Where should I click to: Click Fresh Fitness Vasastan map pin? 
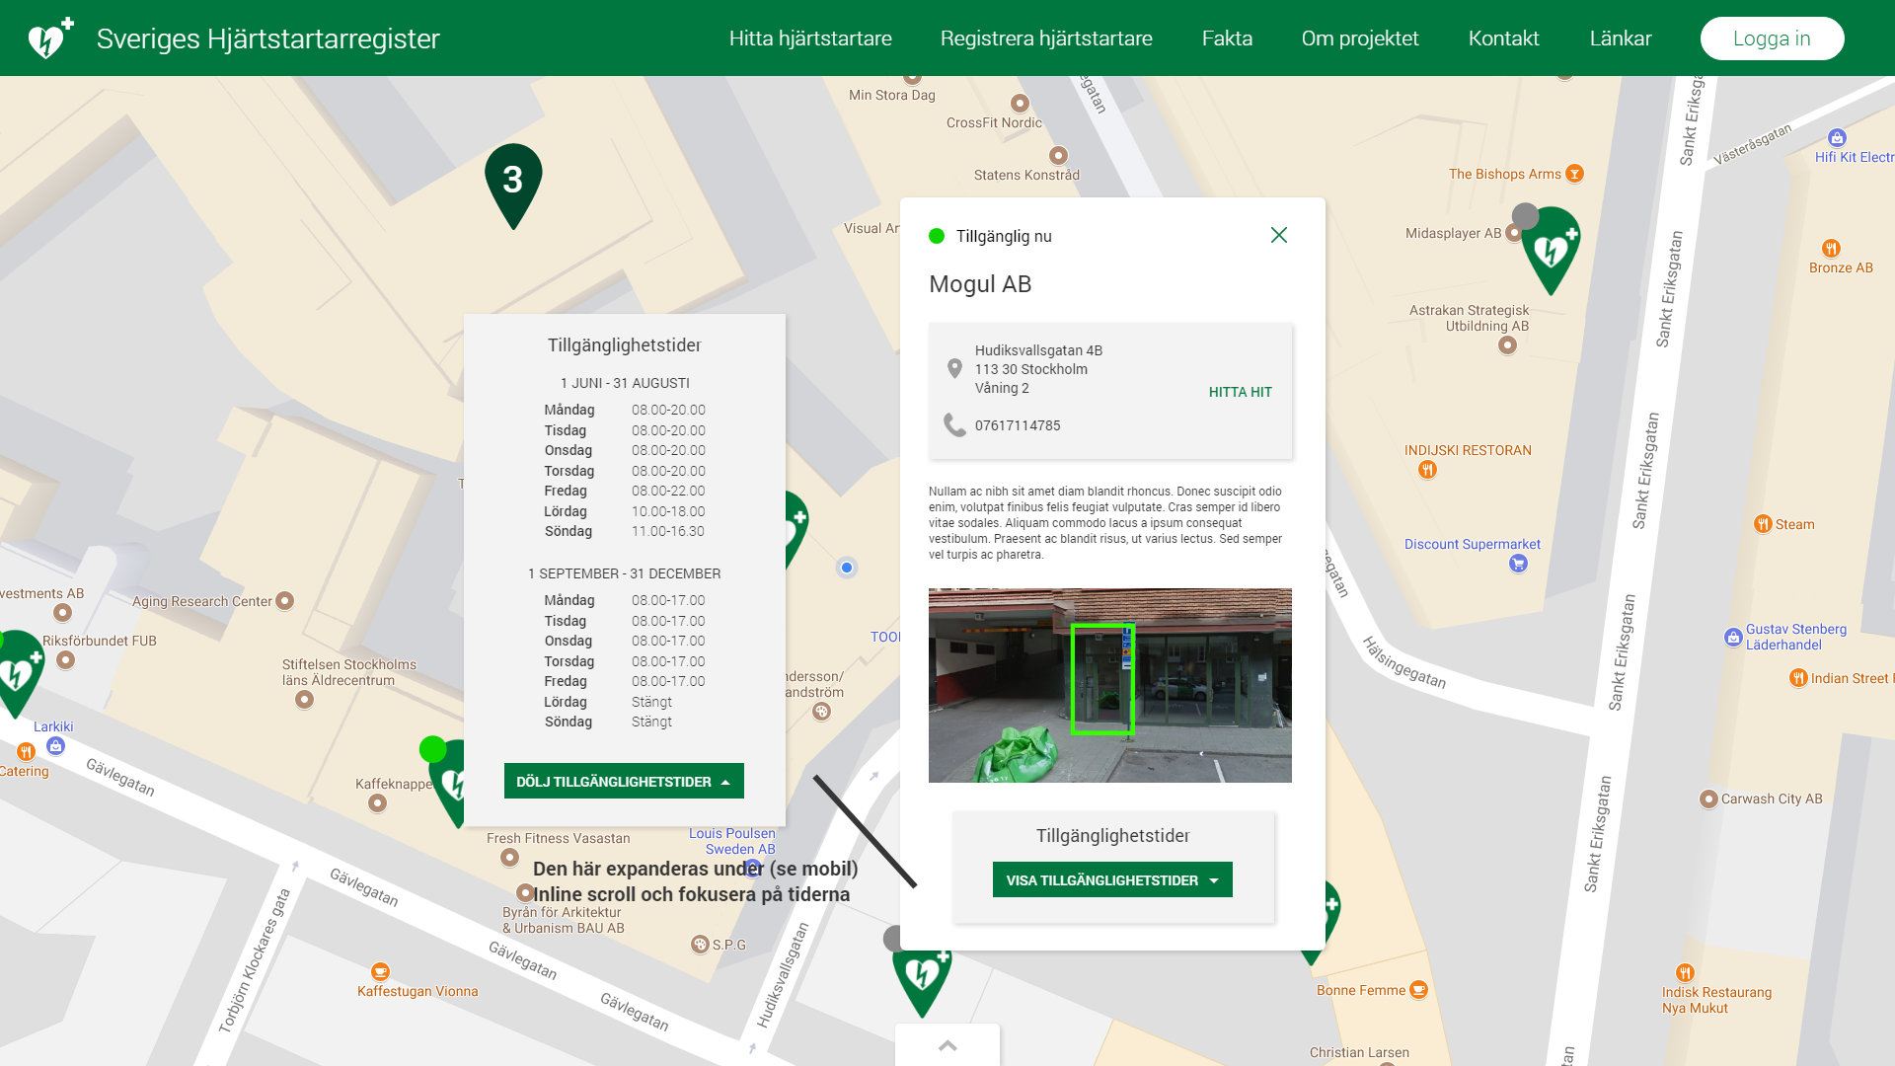coord(509,858)
